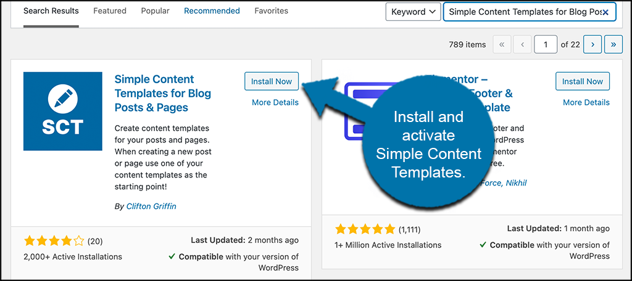Expand the Keyword search type dropdown

(x=413, y=12)
